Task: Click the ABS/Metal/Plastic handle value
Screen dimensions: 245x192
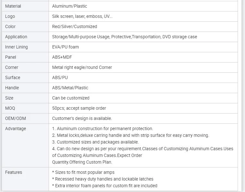Action: pos(70,88)
